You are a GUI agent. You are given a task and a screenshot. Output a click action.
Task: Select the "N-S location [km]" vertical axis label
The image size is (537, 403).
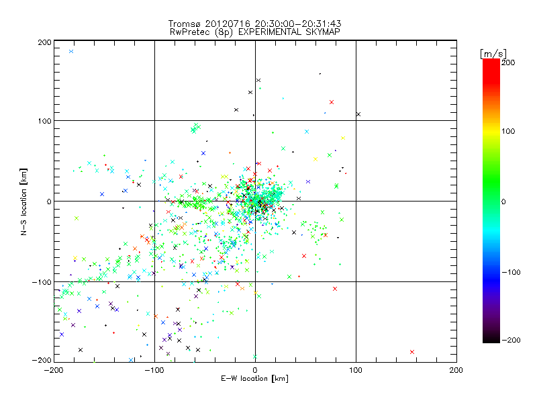(23, 201)
